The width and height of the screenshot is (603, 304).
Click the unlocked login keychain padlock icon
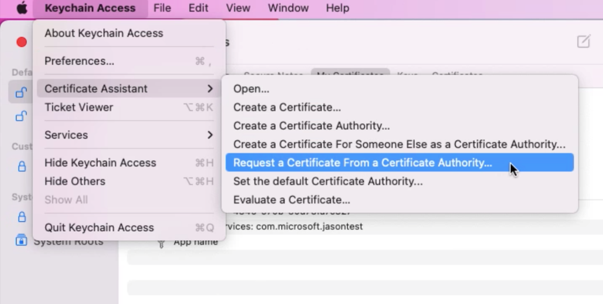tap(19, 91)
